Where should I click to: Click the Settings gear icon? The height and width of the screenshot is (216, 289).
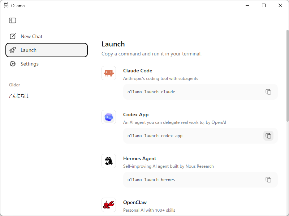[x=13, y=64]
